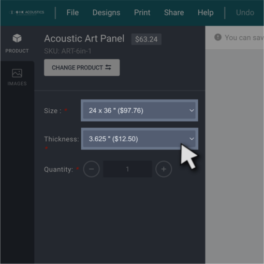Click the swap arrows on Change Product
The image size is (264, 264).
pyautogui.click(x=108, y=67)
